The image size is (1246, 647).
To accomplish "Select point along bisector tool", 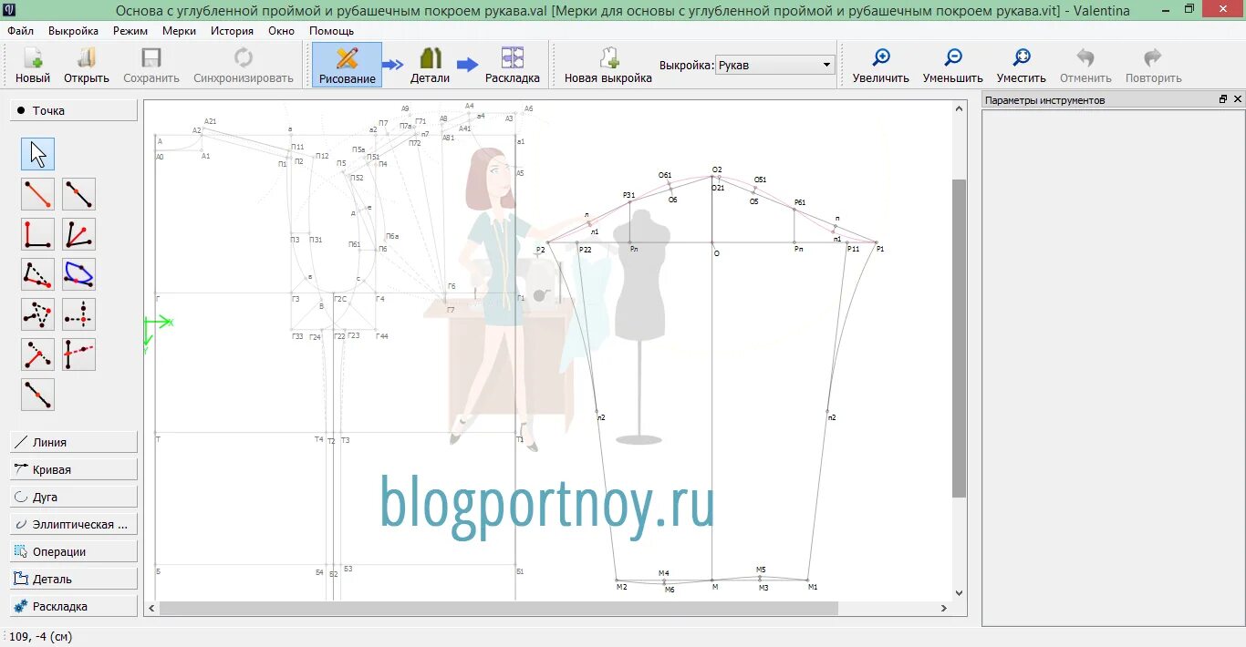I will tap(79, 234).
